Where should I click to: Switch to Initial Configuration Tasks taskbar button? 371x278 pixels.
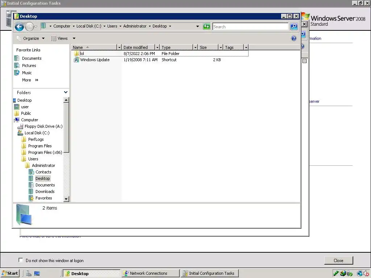210,273
